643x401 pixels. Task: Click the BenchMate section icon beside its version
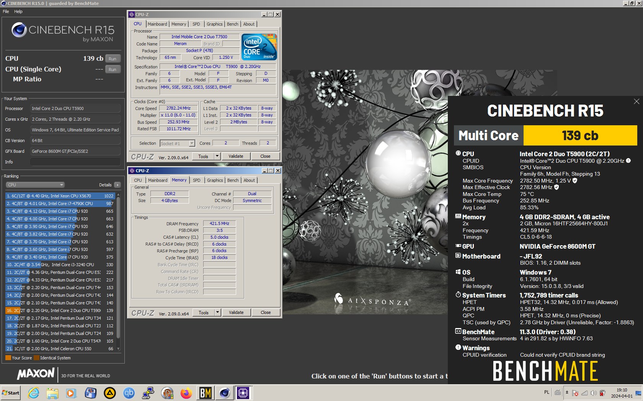[458, 331]
